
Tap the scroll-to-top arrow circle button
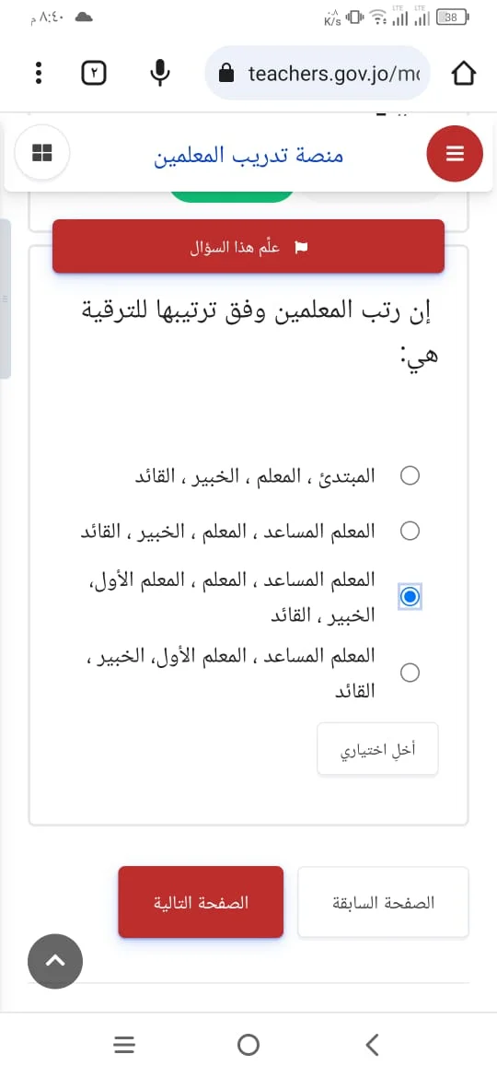[55, 961]
